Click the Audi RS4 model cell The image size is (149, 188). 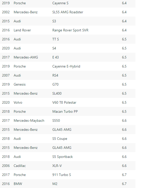click(x=55, y=75)
